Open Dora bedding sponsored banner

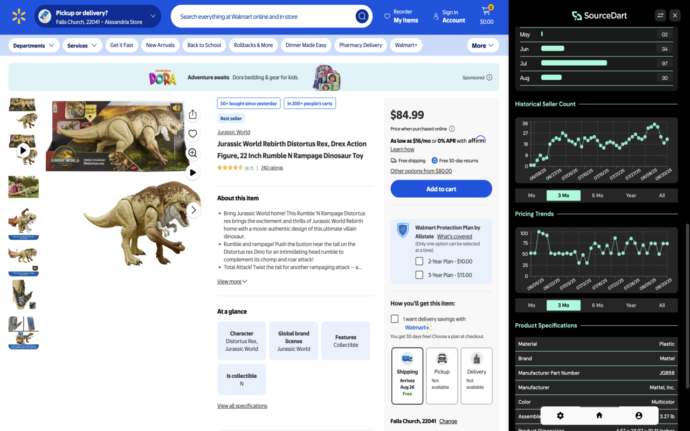pyautogui.click(x=253, y=77)
